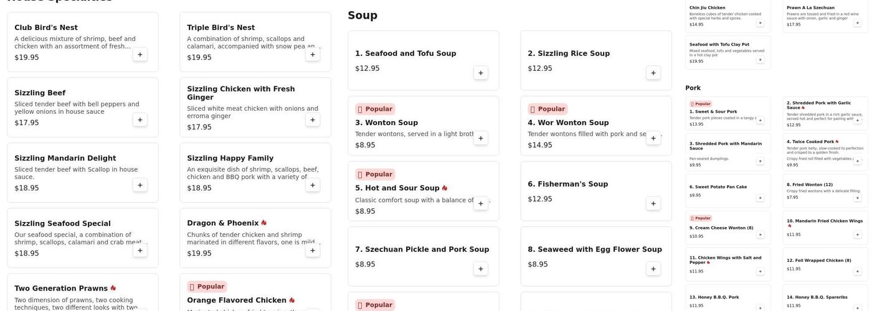Add Seaweed with Egg Flower Soup
The height and width of the screenshot is (311, 872).
coord(653,269)
